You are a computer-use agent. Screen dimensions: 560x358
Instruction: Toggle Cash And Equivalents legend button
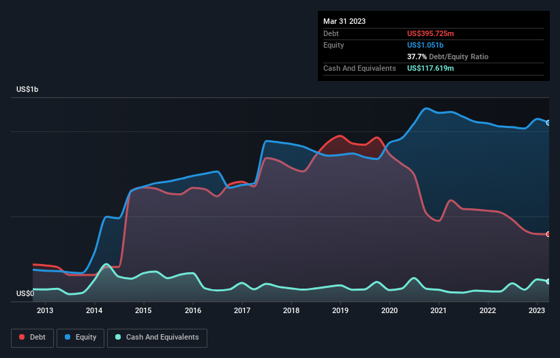coord(157,338)
